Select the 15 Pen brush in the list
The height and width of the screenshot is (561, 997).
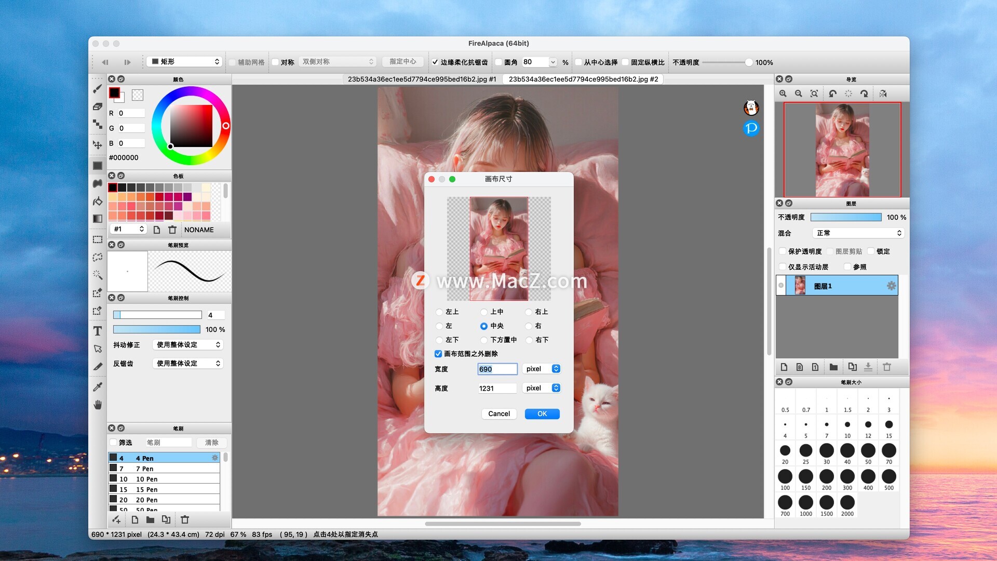click(x=164, y=489)
